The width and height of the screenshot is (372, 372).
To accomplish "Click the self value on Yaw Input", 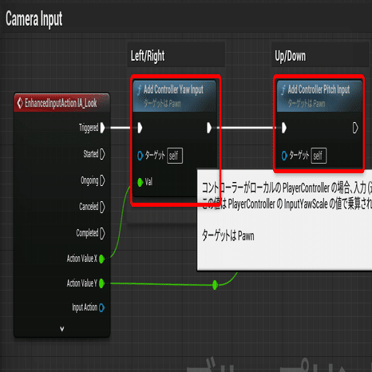I will point(175,156).
